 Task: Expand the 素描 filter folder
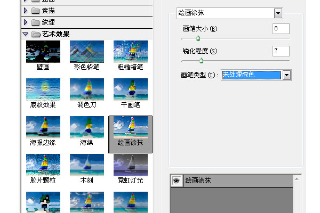[26, 10]
